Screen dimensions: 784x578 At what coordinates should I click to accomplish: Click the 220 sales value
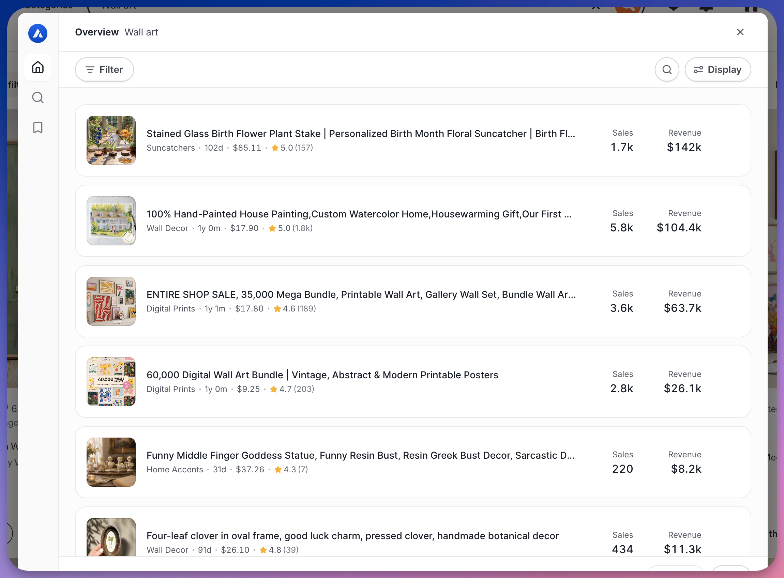(622, 469)
